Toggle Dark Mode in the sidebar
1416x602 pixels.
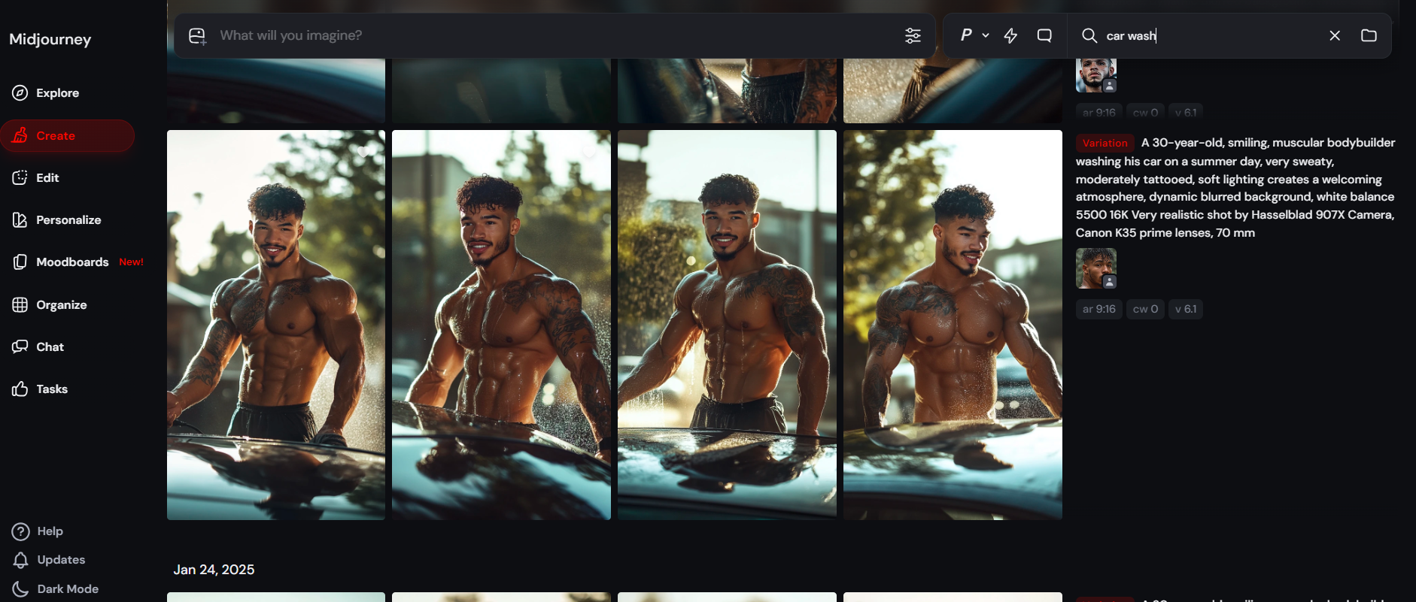tap(56, 589)
